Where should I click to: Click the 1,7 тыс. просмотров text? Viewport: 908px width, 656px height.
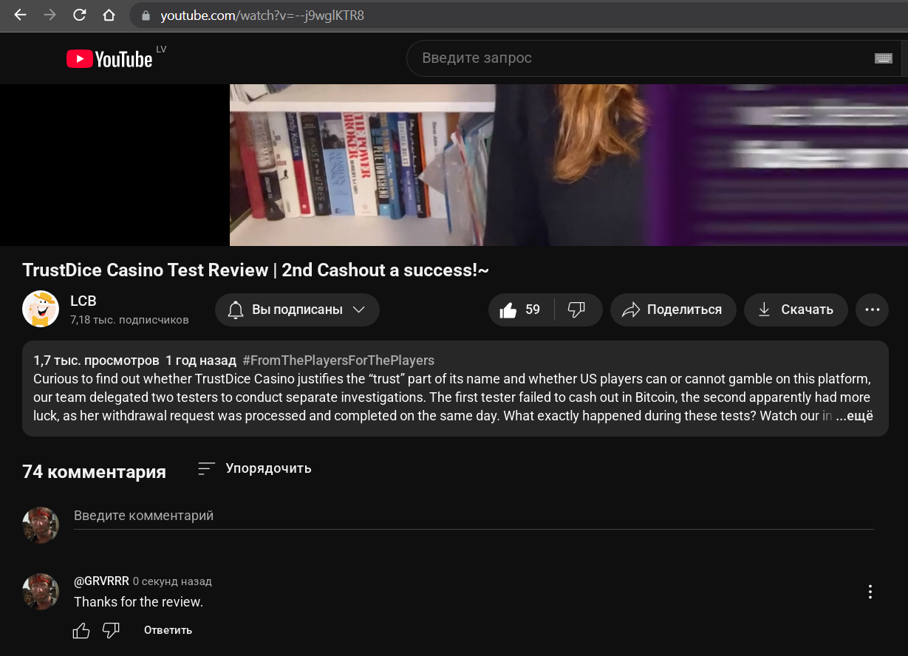96,361
